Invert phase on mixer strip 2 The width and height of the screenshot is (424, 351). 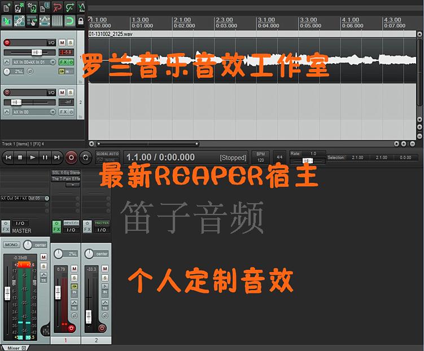click(105, 315)
